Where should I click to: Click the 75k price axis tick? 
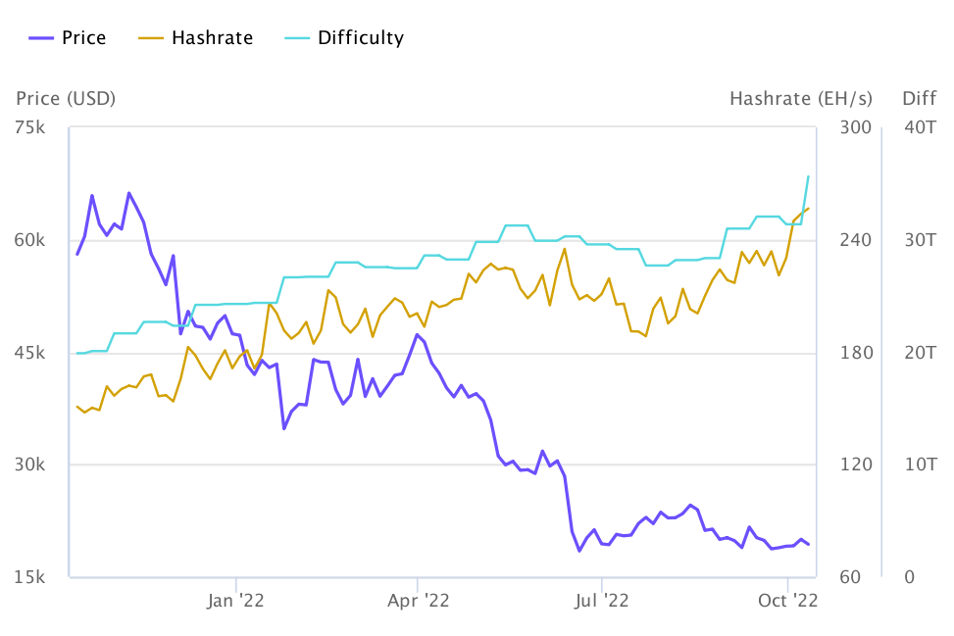(x=29, y=127)
